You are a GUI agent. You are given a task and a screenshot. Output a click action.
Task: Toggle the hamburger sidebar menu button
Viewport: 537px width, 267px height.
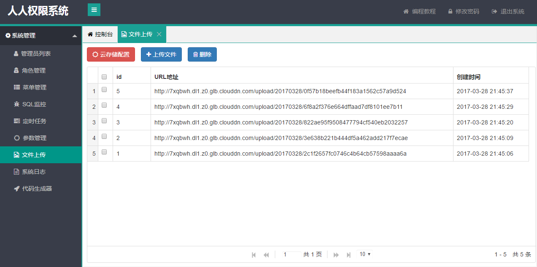click(94, 10)
